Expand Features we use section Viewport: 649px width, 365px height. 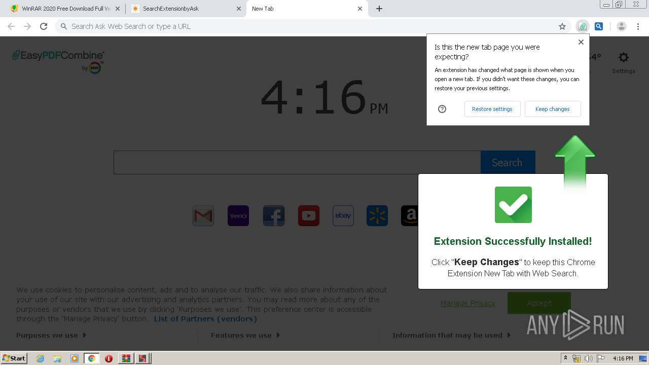(x=245, y=335)
